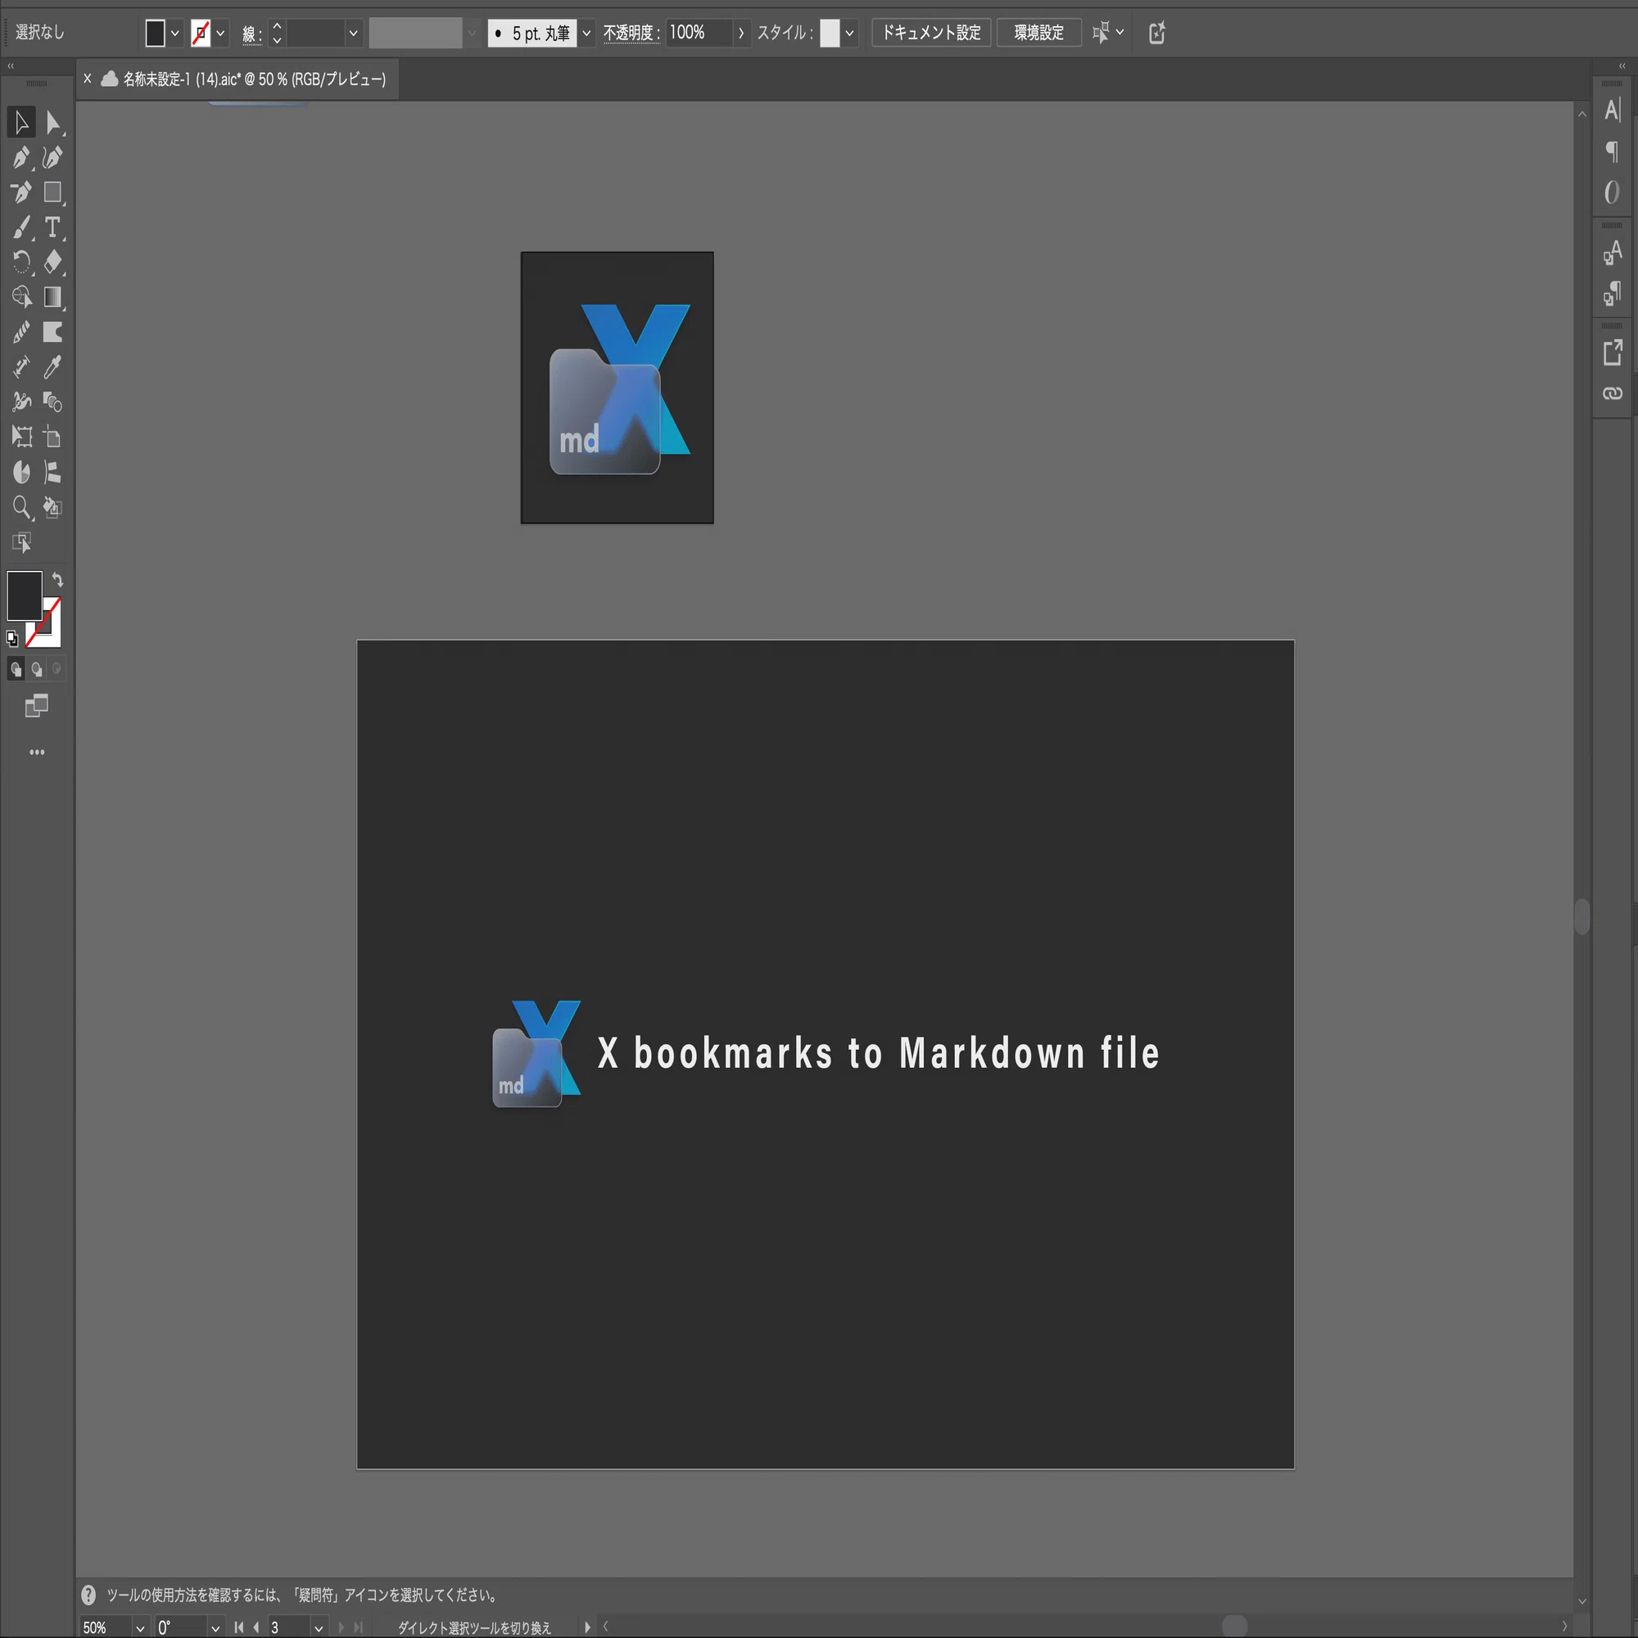Select the Selection arrow tool
This screenshot has width=1638, height=1638.
pos(21,122)
